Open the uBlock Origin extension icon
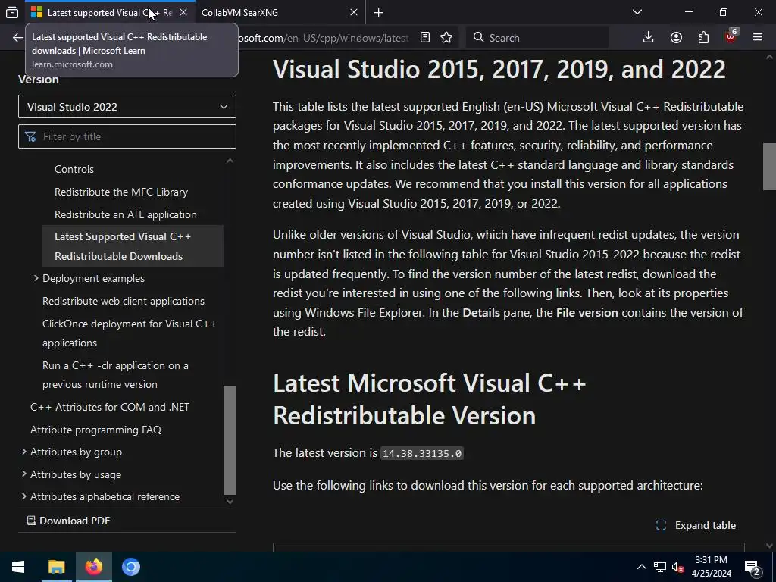This screenshot has width=776, height=582. 731,36
